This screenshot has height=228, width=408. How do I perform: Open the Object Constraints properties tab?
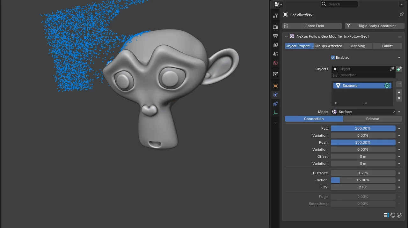tap(275, 104)
